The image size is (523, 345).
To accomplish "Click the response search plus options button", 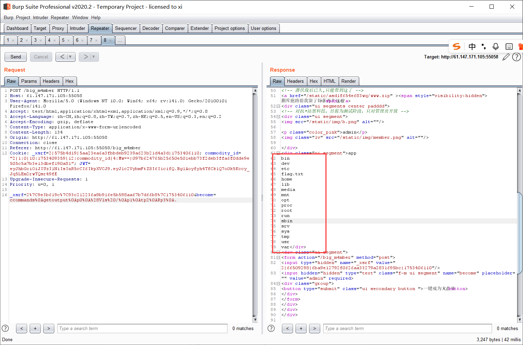I will point(301,328).
